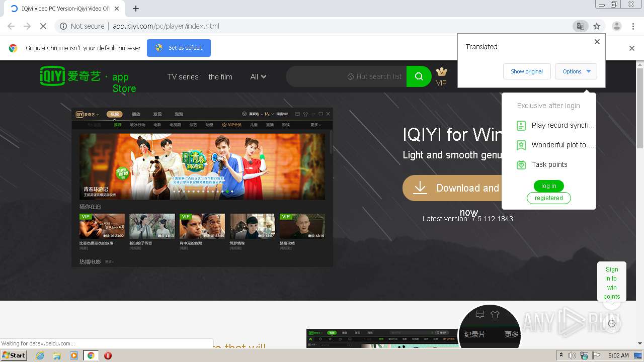Click the app screenshot preview image
This screenshot has width=644, height=362.
[202, 187]
